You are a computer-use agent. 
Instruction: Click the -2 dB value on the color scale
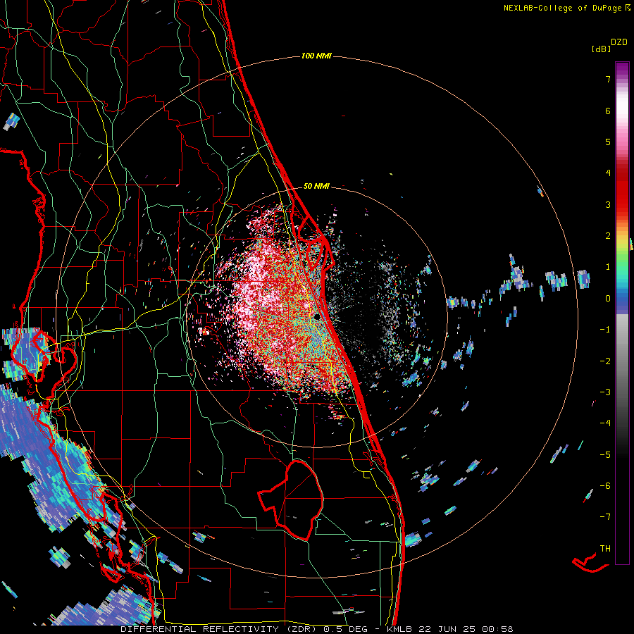[605, 361]
